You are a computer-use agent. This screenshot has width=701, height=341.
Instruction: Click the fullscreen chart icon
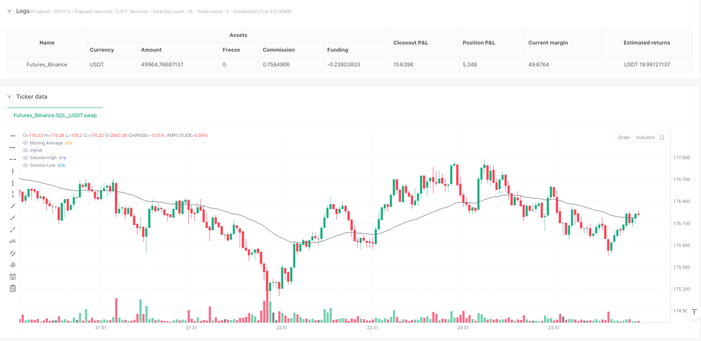click(662, 137)
